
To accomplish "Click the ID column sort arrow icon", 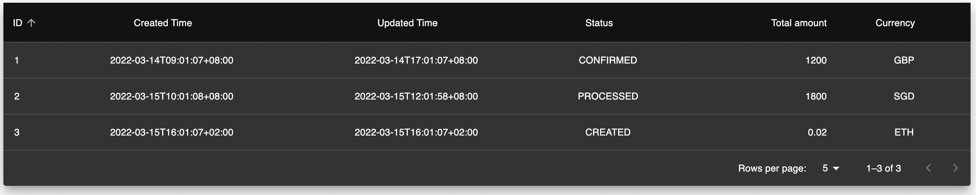I will [x=32, y=23].
